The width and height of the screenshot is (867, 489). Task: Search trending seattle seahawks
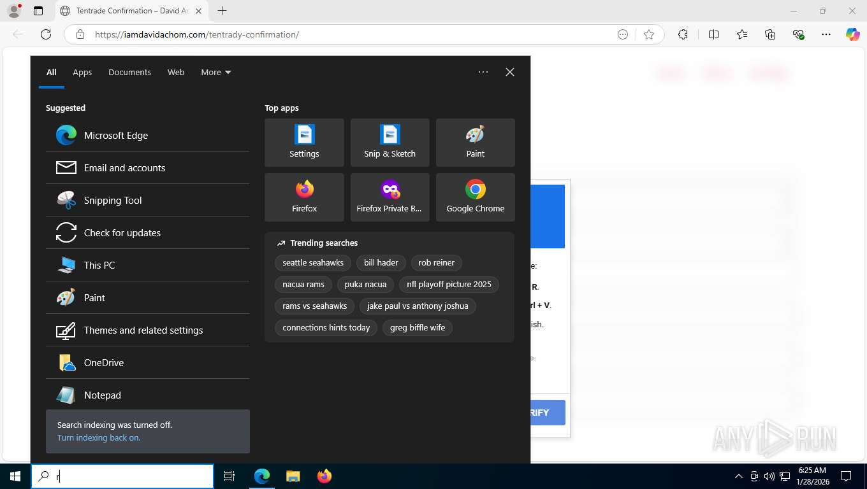pyautogui.click(x=313, y=262)
